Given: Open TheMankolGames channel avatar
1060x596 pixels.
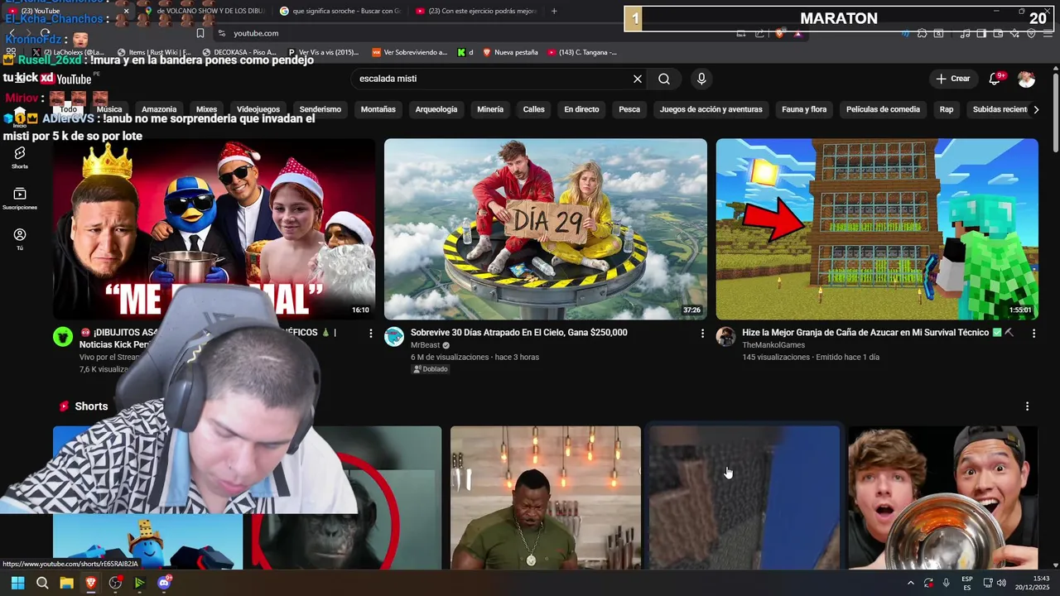Looking at the screenshot, I should (725, 336).
